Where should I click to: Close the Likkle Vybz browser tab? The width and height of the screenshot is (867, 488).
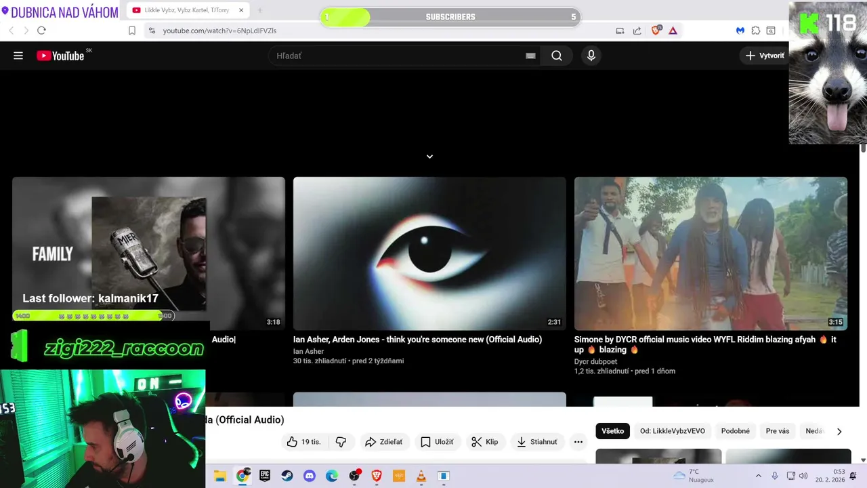(x=241, y=10)
